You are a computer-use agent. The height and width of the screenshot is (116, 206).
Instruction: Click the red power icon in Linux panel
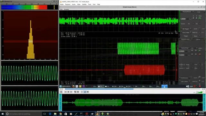pyautogui.click(x=200, y=86)
